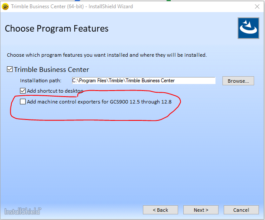Click the 'Installation path:' label
The width and height of the screenshot is (265, 220).
click(40, 81)
